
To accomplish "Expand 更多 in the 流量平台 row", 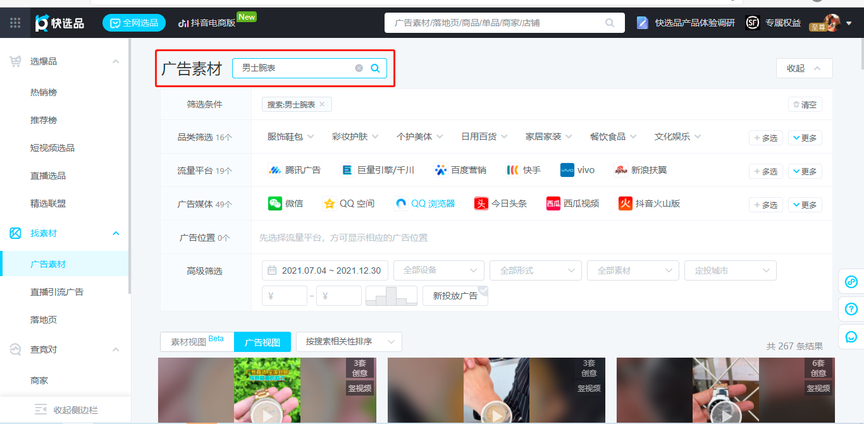I will (805, 171).
